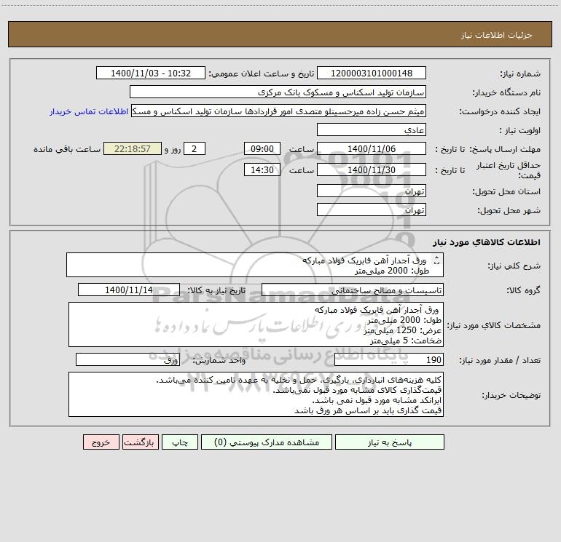Click the ساعت باقی مانده label

click(67, 149)
